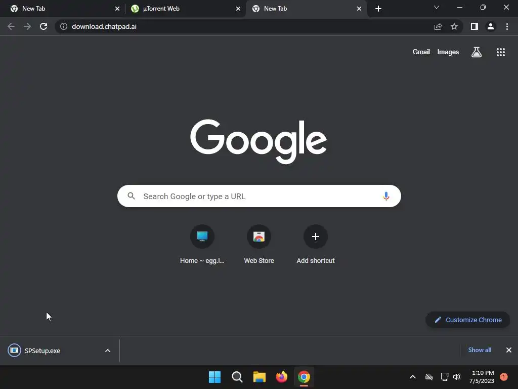Open the Windows Start menu
Screen dimensions: 518x389
click(x=214, y=377)
